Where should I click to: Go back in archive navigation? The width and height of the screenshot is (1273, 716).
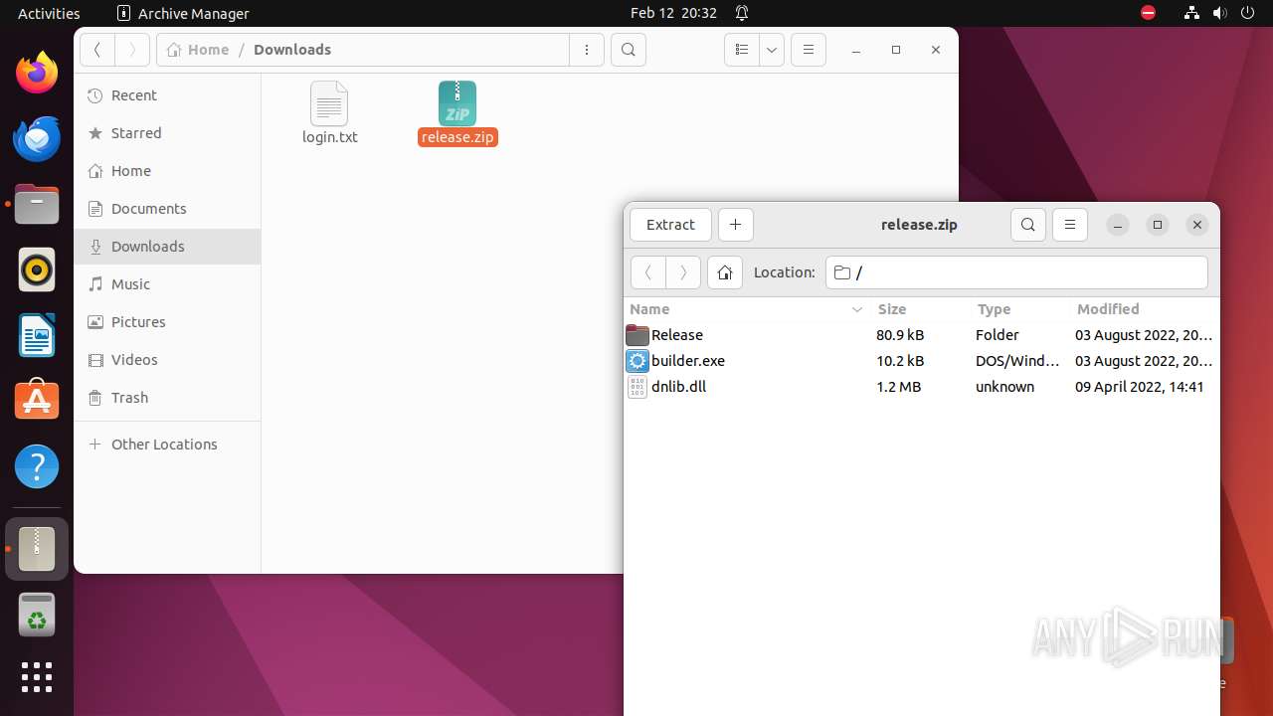click(648, 272)
